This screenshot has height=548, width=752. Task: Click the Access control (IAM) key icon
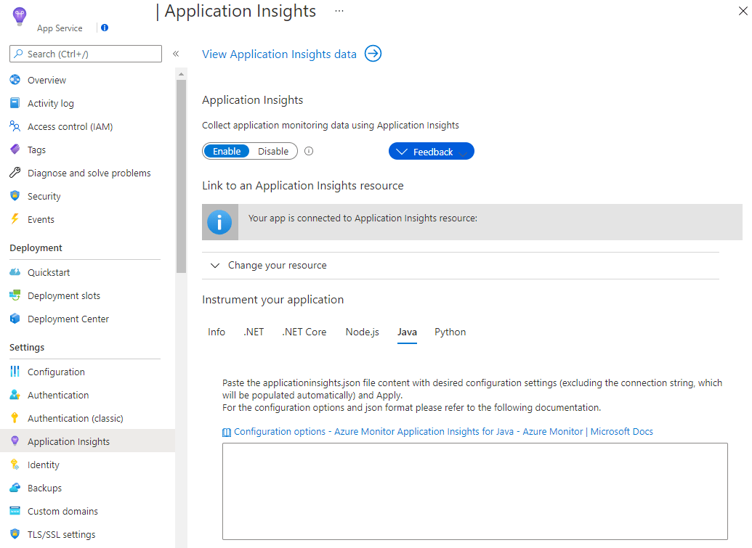pos(15,126)
